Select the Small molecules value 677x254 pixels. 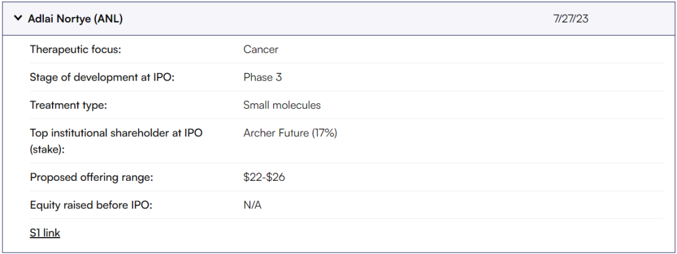click(x=282, y=105)
